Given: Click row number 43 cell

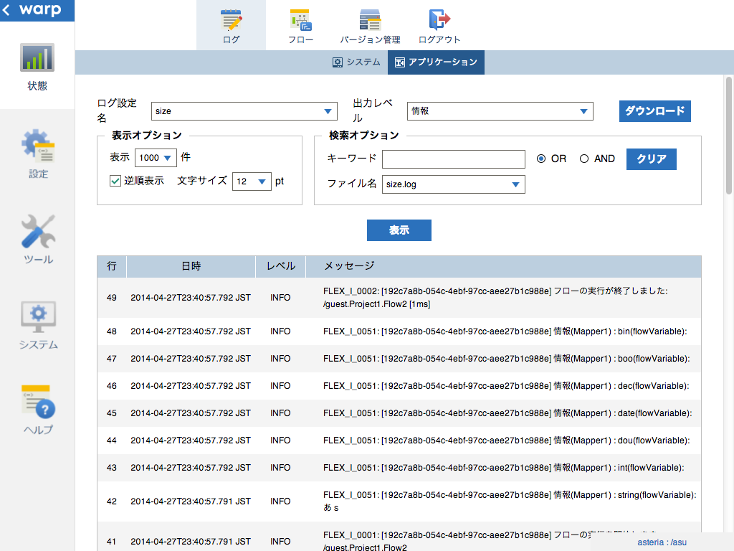Looking at the screenshot, I should point(111,467).
